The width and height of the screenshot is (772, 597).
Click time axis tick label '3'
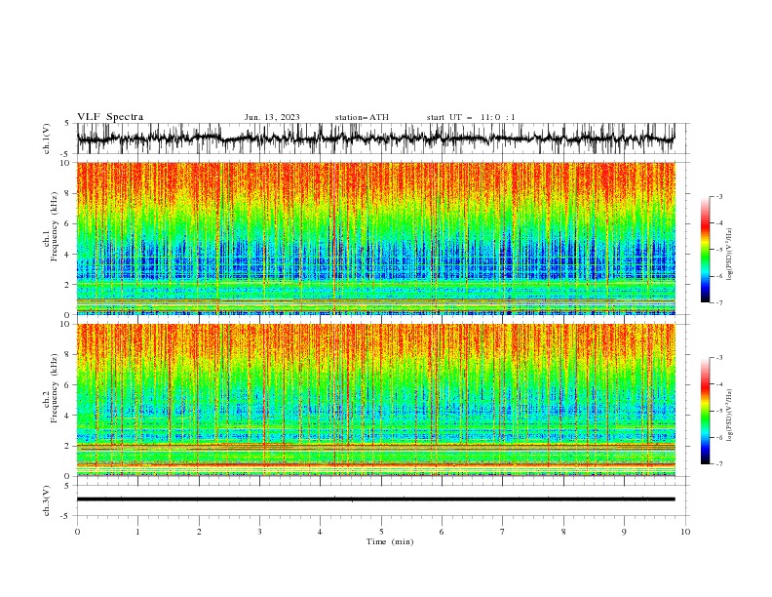tap(259, 532)
